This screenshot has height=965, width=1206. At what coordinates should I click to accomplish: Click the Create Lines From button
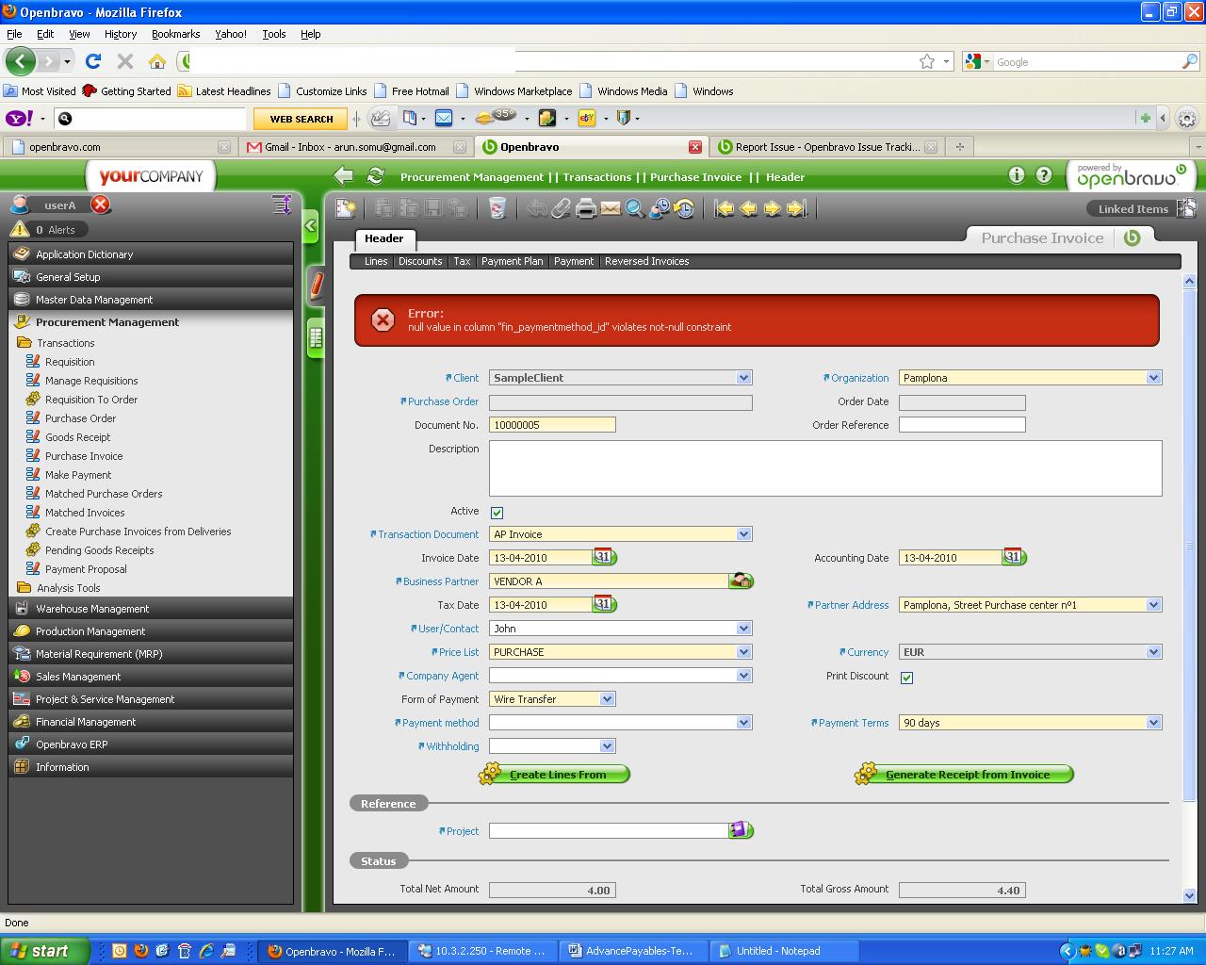pyautogui.click(x=557, y=775)
